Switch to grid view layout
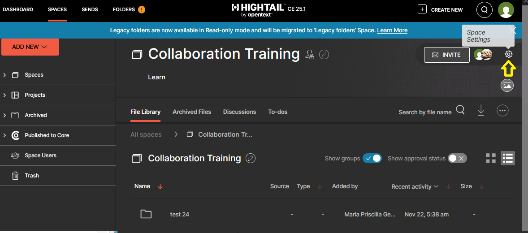The image size is (528, 233). point(491,158)
